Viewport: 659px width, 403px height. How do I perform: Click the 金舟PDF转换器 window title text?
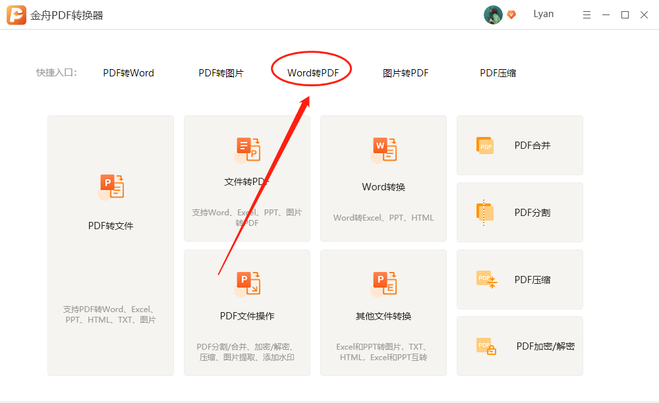coord(67,16)
